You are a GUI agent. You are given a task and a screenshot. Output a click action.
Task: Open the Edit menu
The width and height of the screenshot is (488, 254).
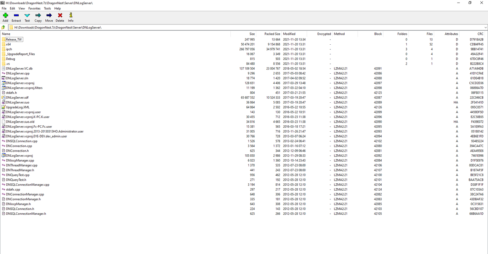(13, 8)
